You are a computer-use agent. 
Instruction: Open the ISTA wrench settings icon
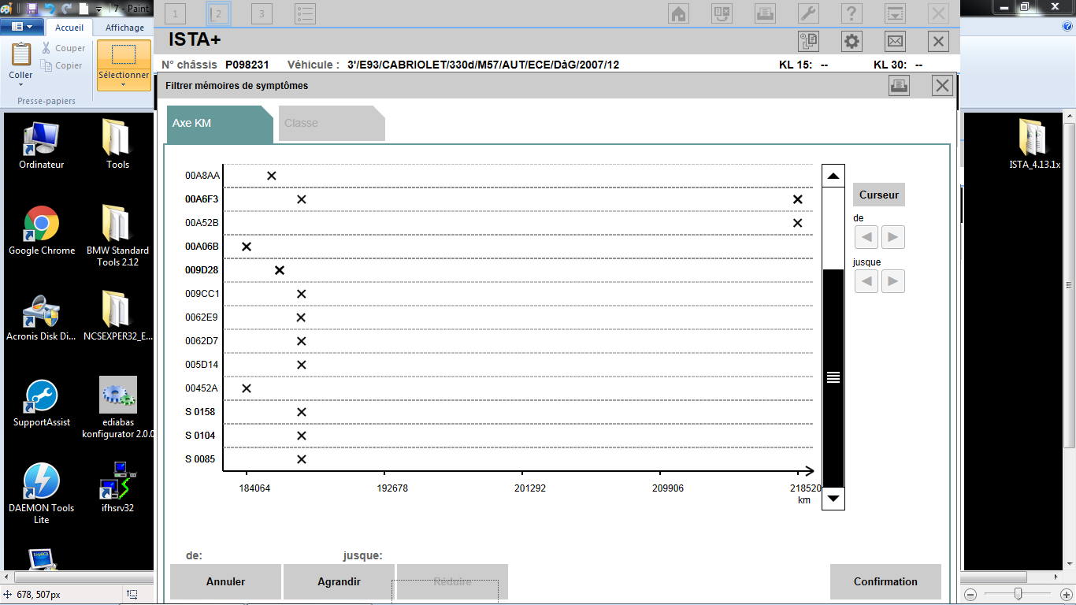(808, 13)
